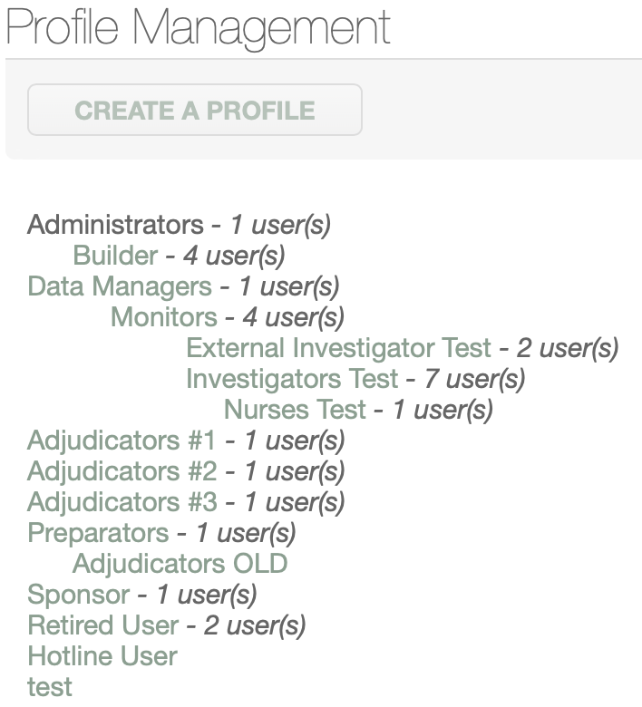642x707 pixels.
Task: Click the Investigators Test profile
Action: (x=292, y=379)
